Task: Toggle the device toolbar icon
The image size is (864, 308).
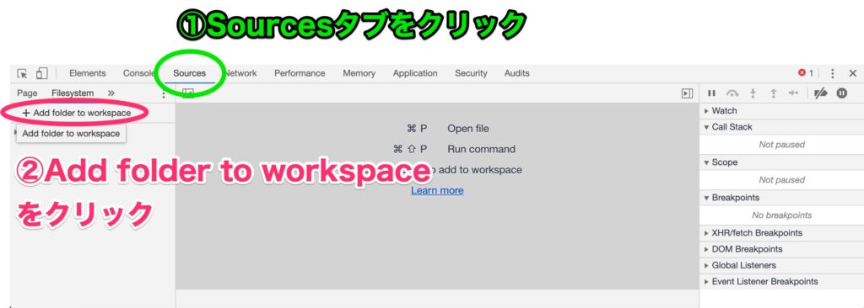Action: pyautogui.click(x=42, y=73)
